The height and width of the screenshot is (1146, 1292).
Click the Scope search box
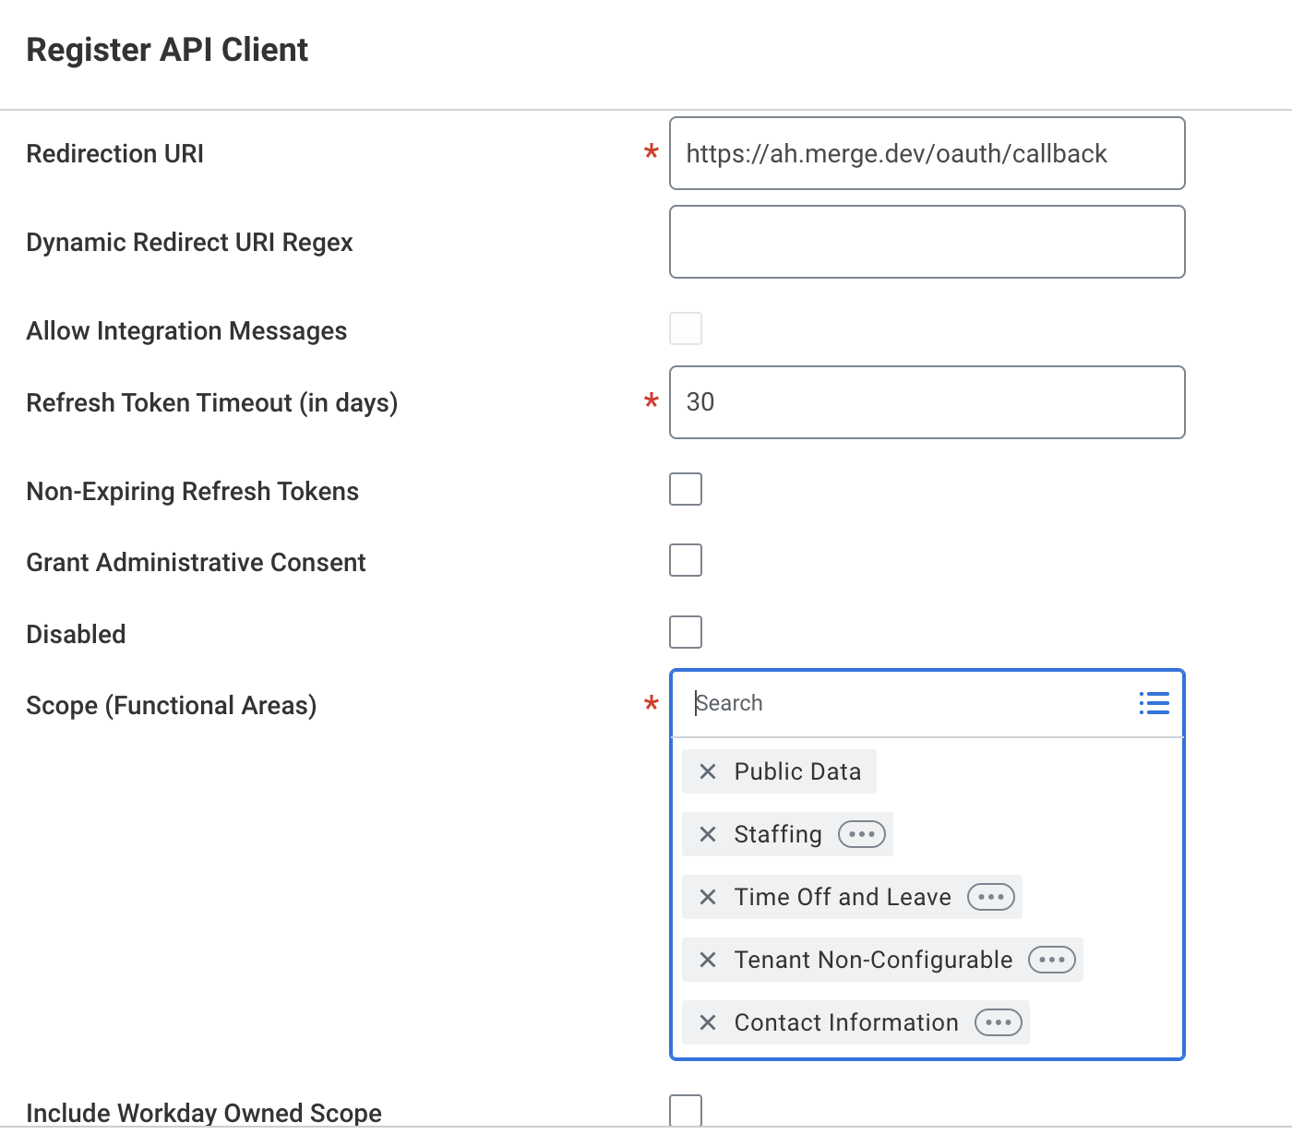[x=909, y=703]
